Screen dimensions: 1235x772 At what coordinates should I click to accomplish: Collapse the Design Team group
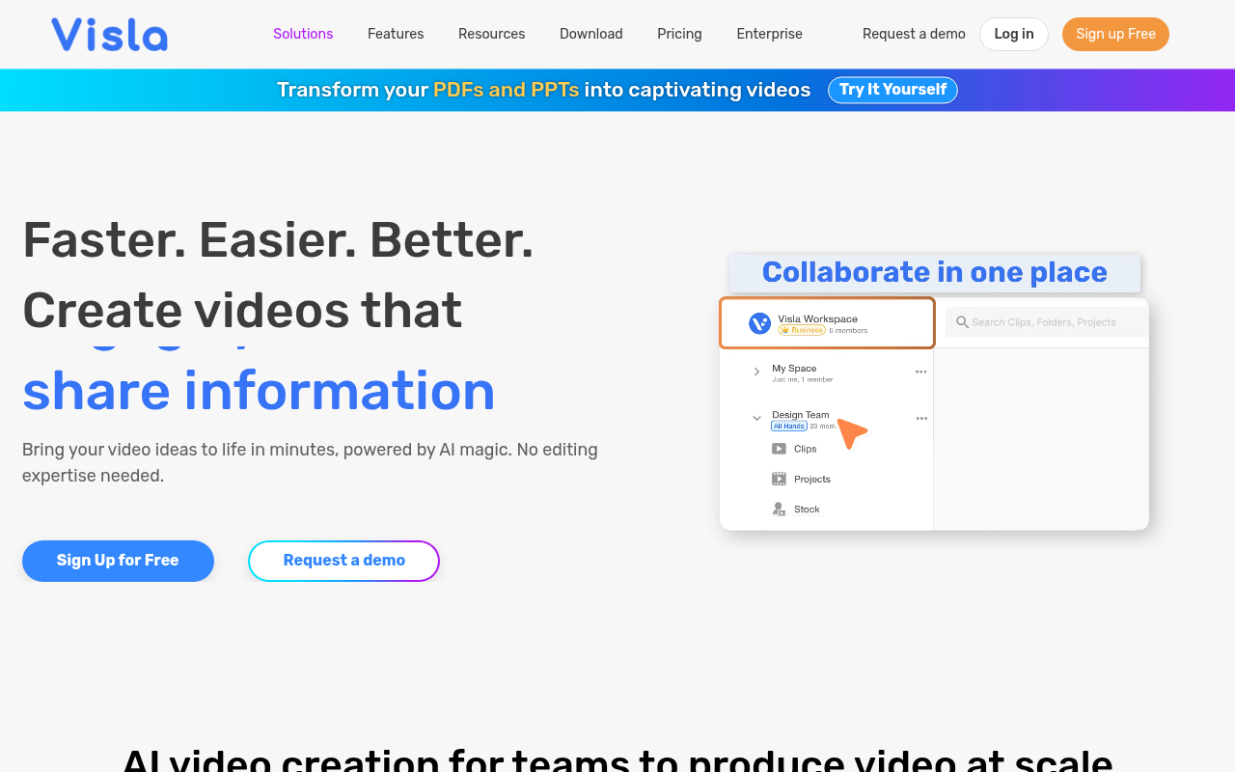[756, 418]
